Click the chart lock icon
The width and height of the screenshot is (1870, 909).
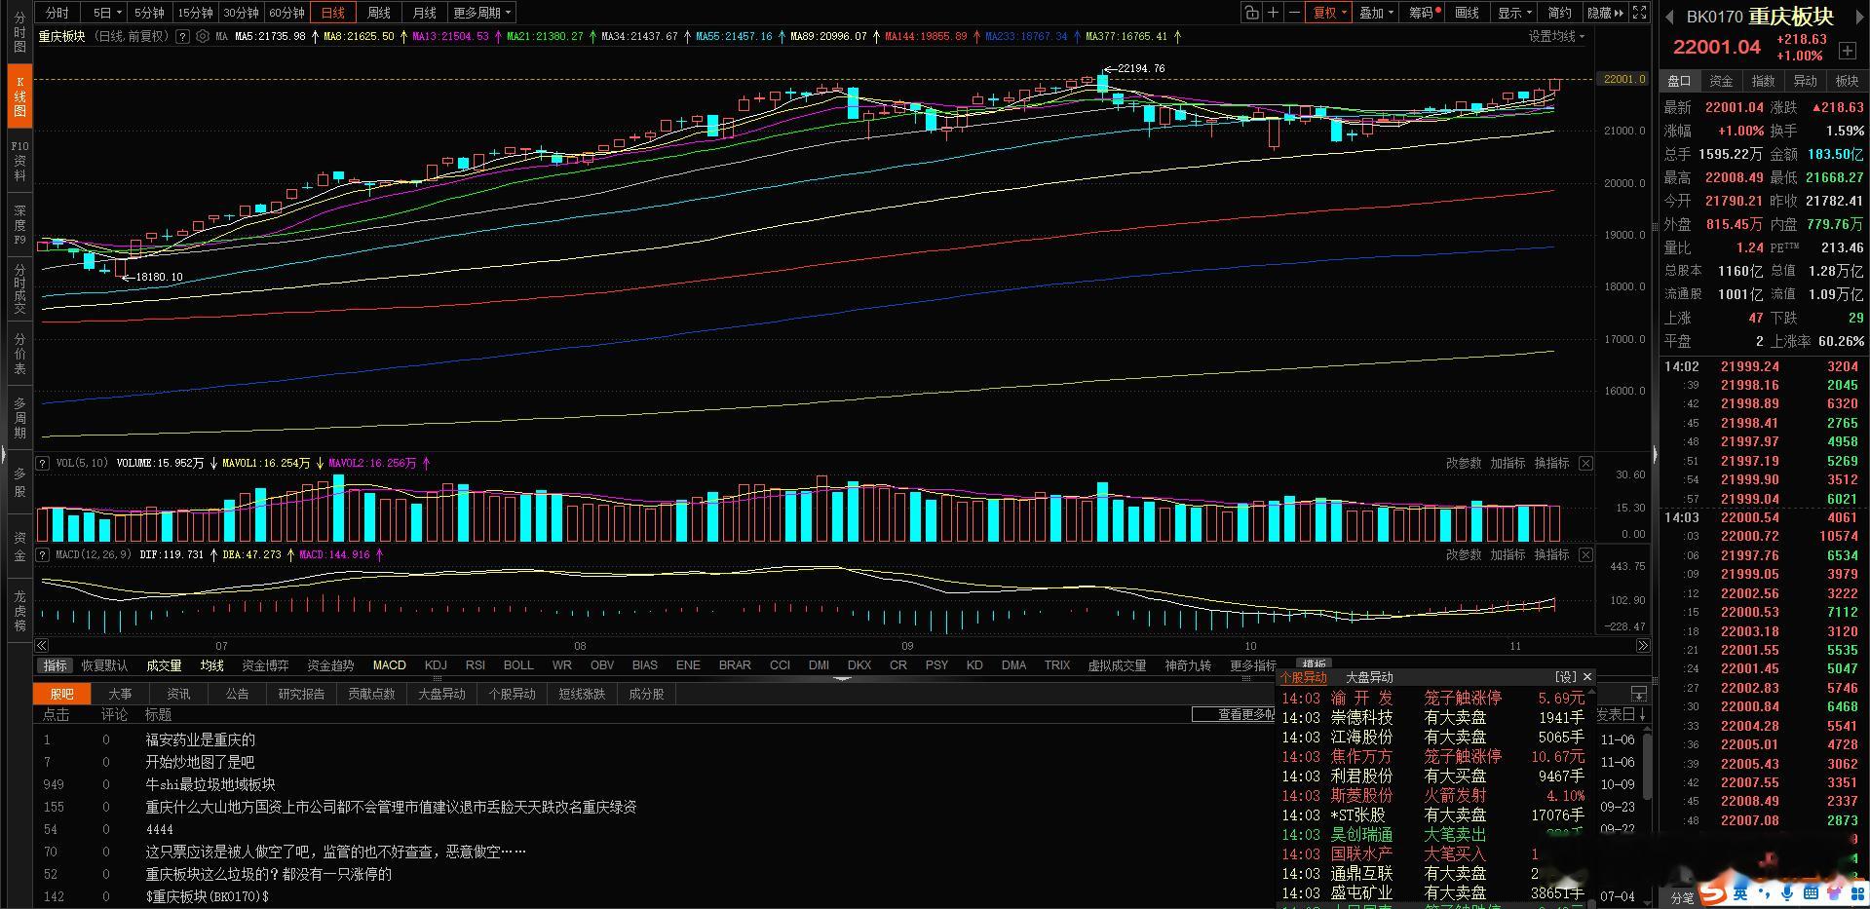pos(1251,13)
